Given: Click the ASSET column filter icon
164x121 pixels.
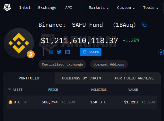Looking at the screenshot, I should click(x=10, y=89).
